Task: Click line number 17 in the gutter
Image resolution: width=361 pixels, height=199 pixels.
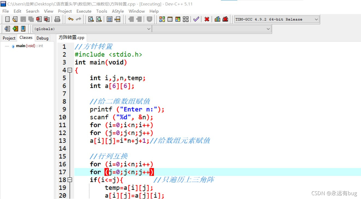Action: [x=63, y=172]
